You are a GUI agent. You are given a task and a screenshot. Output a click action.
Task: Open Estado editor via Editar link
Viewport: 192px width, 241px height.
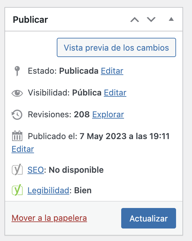click(112, 71)
